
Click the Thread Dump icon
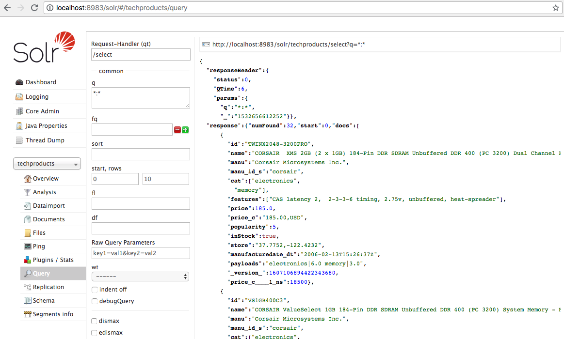pos(19,140)
